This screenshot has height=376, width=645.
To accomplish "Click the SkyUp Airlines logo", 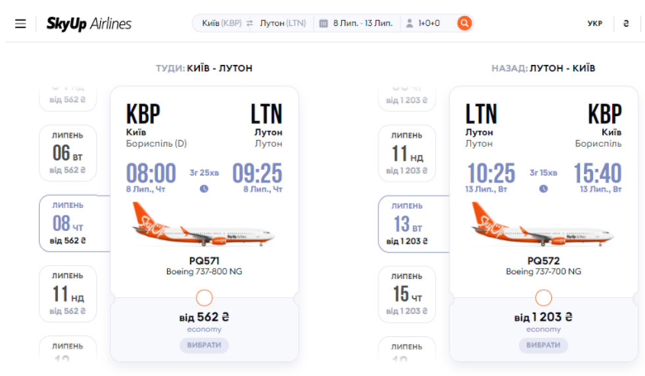I will coord(89,24).
